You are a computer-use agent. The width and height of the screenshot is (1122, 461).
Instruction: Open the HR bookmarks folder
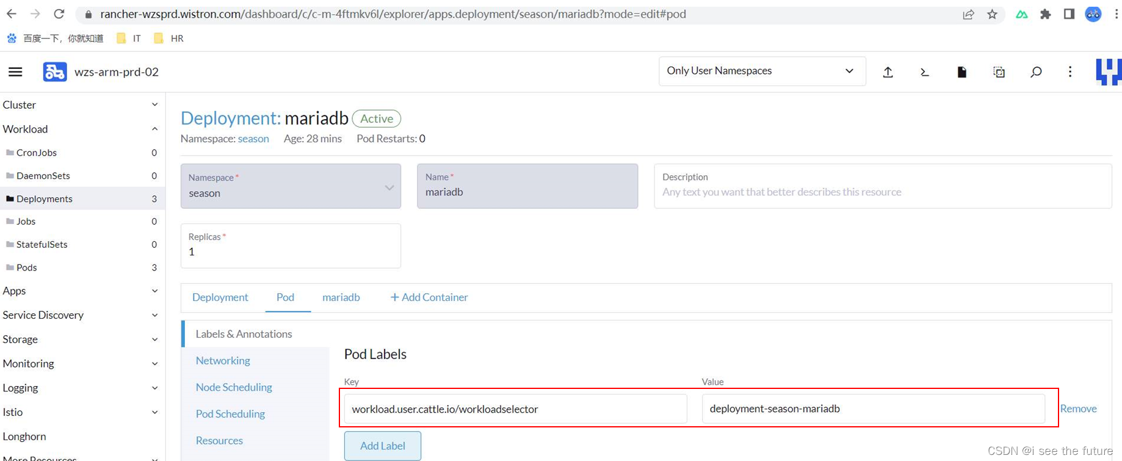pos(168,38)
